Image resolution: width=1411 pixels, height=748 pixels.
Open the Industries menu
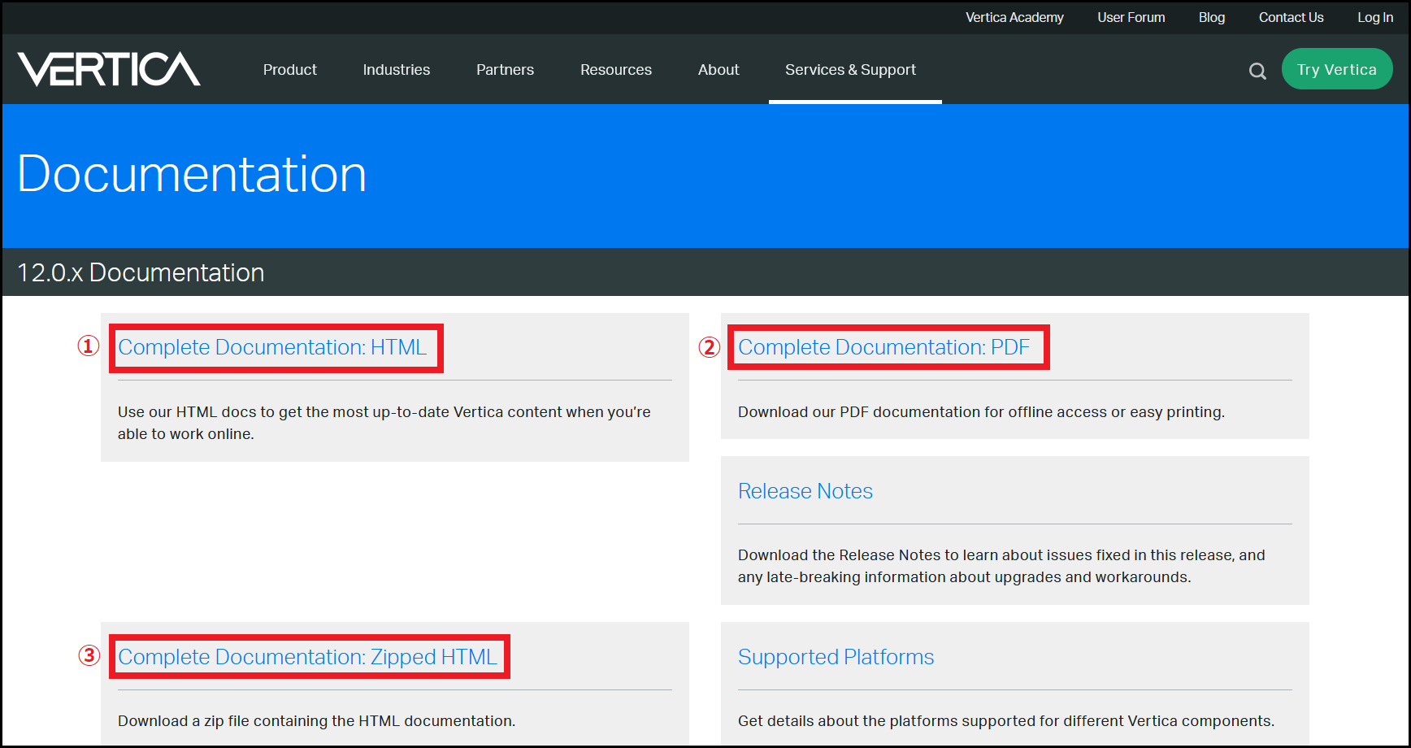pos(397,70)
